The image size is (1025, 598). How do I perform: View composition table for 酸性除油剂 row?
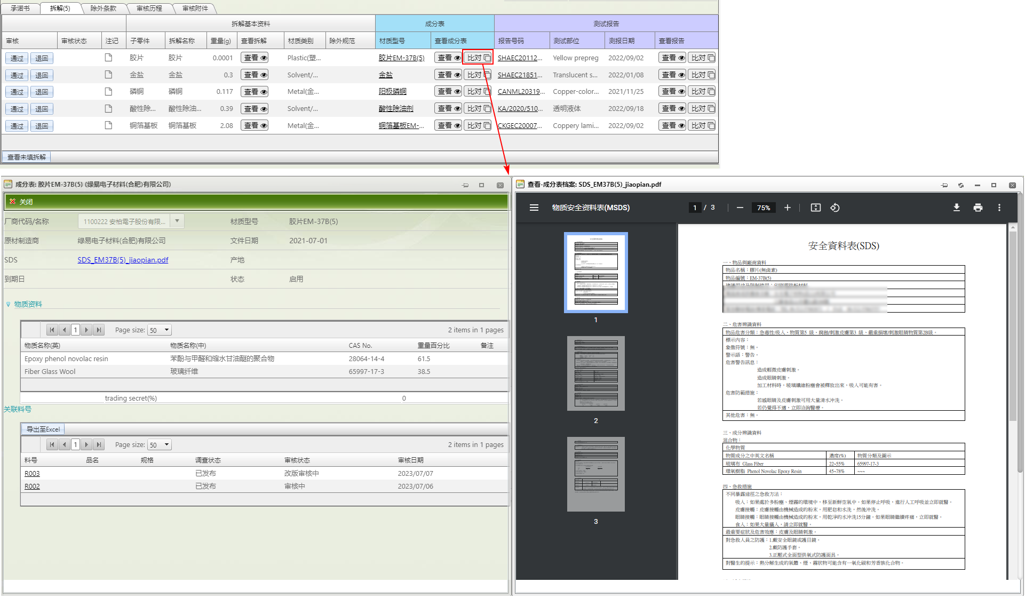(x=448, y=108)
